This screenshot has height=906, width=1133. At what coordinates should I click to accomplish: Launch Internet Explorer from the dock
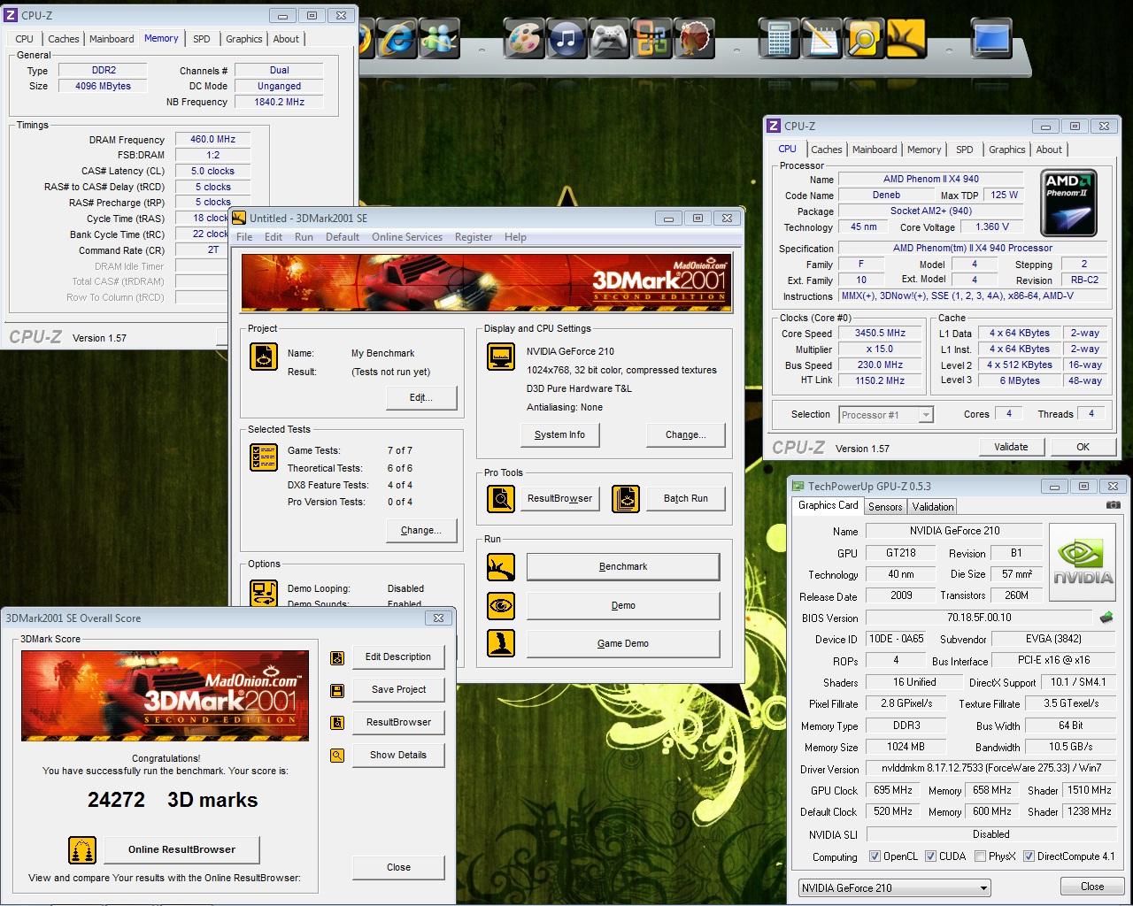[x=397, y=38]
